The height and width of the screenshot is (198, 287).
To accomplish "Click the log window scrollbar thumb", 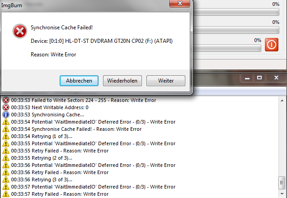I will click(x=282, y=183).
